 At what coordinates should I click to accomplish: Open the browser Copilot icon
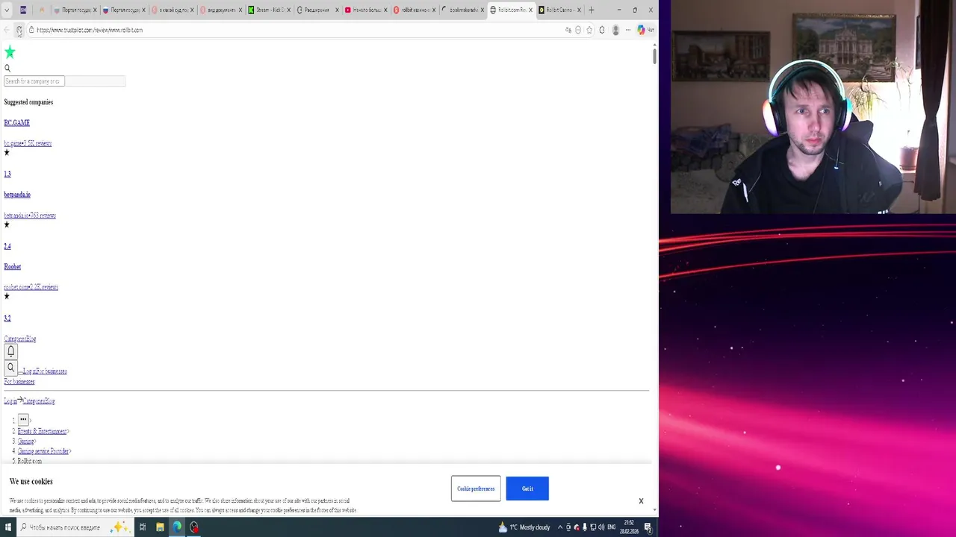pos(641,30)
